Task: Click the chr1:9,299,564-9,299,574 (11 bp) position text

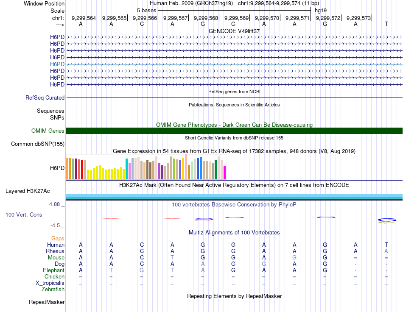Action: point(278,3)
